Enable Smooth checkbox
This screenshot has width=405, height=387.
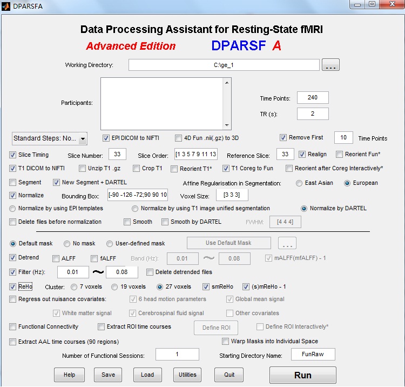pos(127,222)
